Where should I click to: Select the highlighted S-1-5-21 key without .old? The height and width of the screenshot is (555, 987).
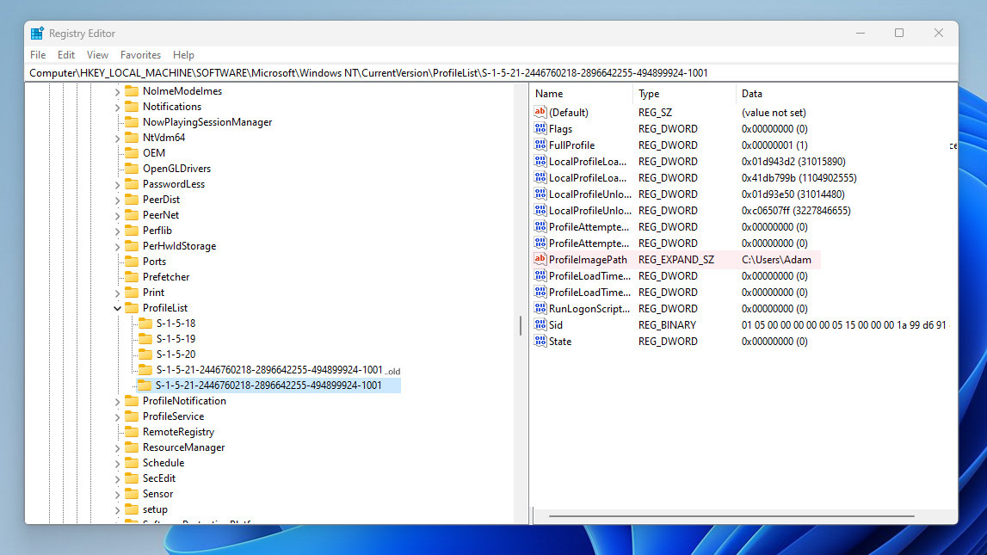click(268, 385)
